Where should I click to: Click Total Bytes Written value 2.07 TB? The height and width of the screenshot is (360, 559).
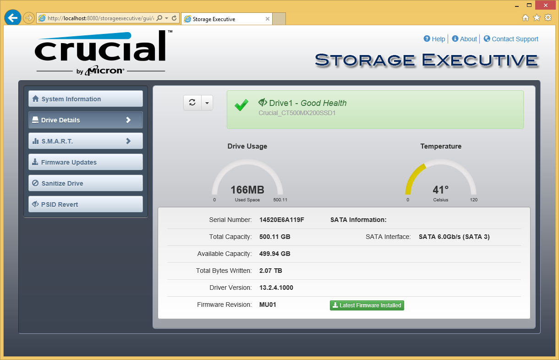pyautogui.click(x=271, y=271)
